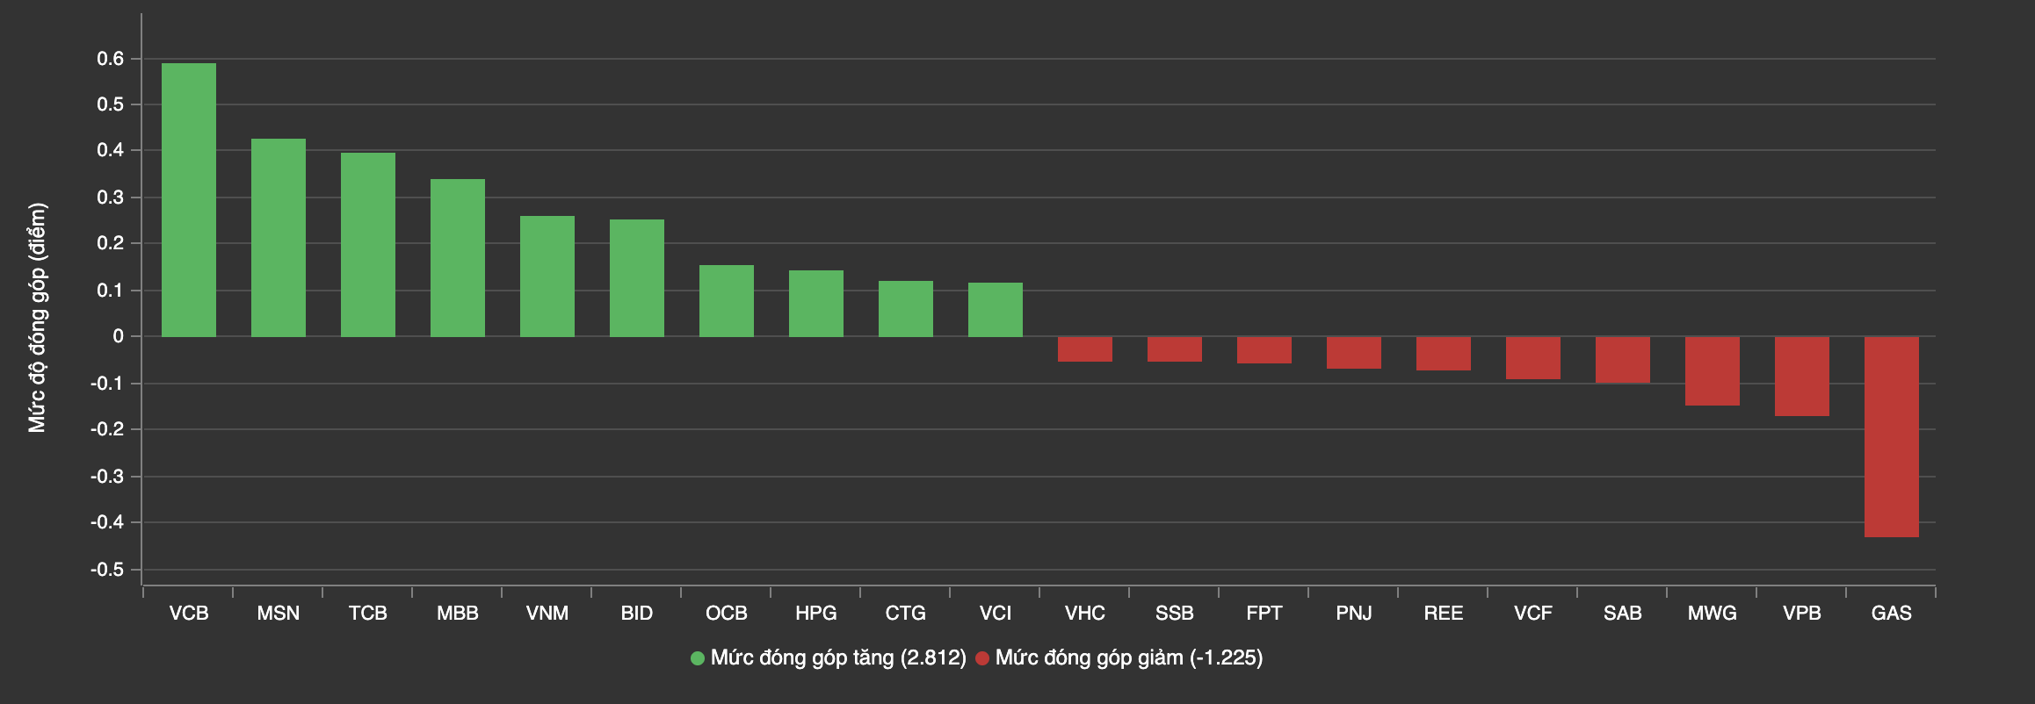This screenshot has width=2035, height=704.
Task: Click the red SAB bar
Action: coord(1623,360)
